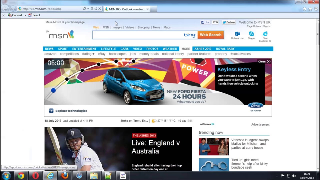320x180 pixels.
Task: Open the browser Favorites star icon
Action: (310, 9)
